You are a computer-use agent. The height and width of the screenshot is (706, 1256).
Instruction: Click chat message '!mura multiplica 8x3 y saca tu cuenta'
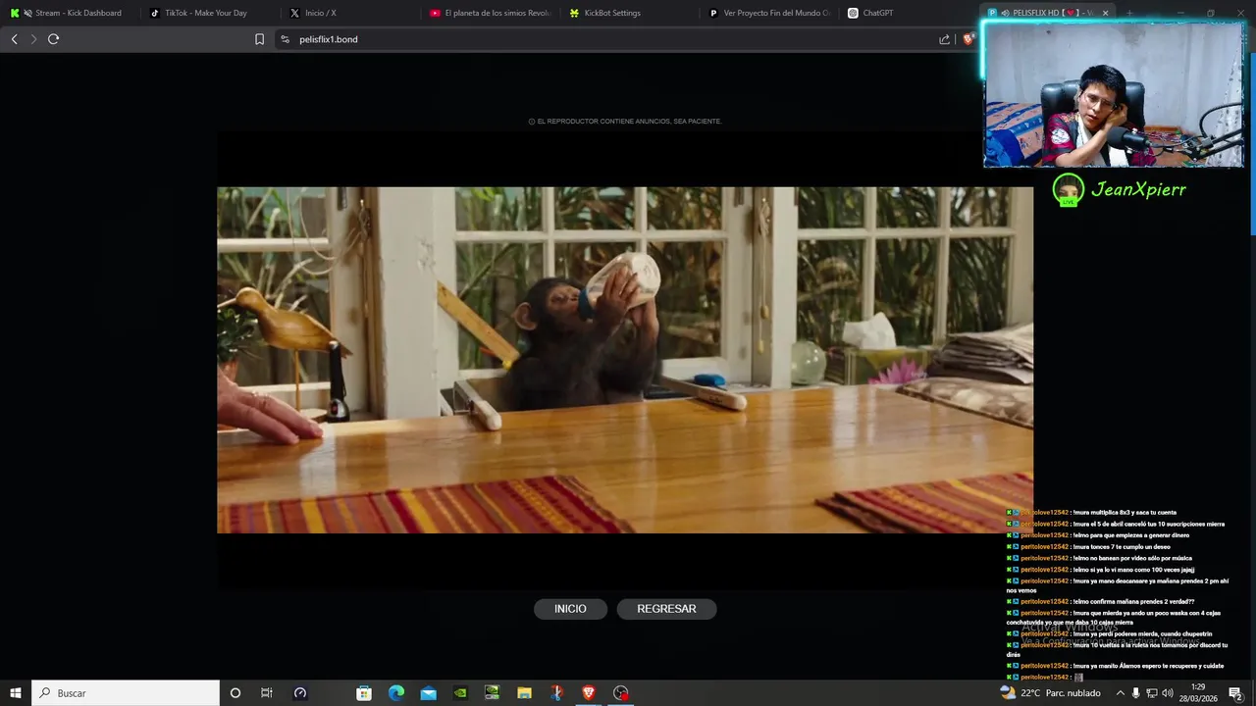[x=1124, y=513]
